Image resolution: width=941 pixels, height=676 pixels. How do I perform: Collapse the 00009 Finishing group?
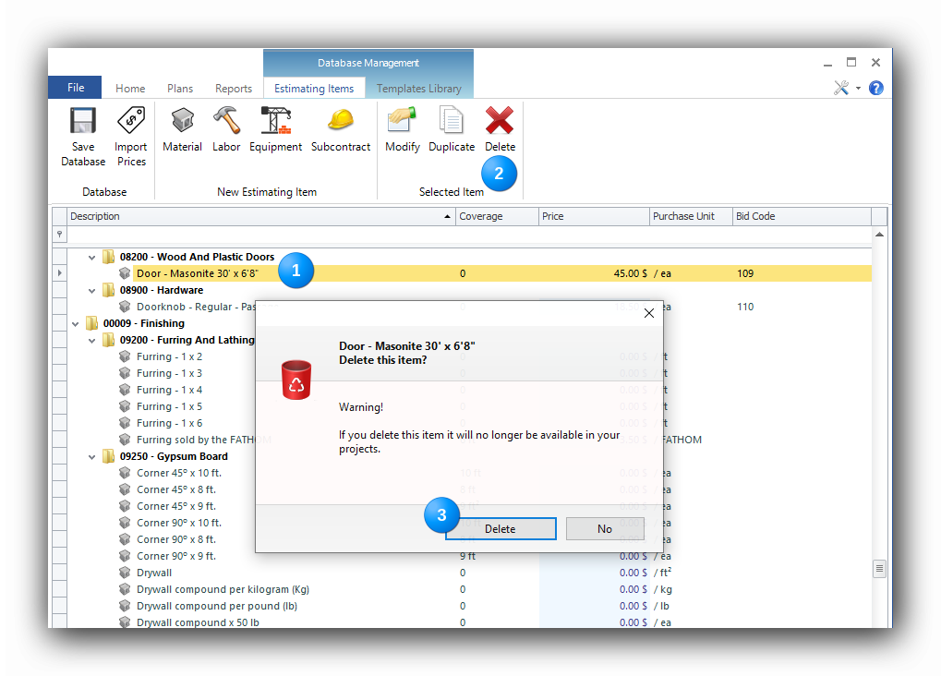click(x=76, y=324)
